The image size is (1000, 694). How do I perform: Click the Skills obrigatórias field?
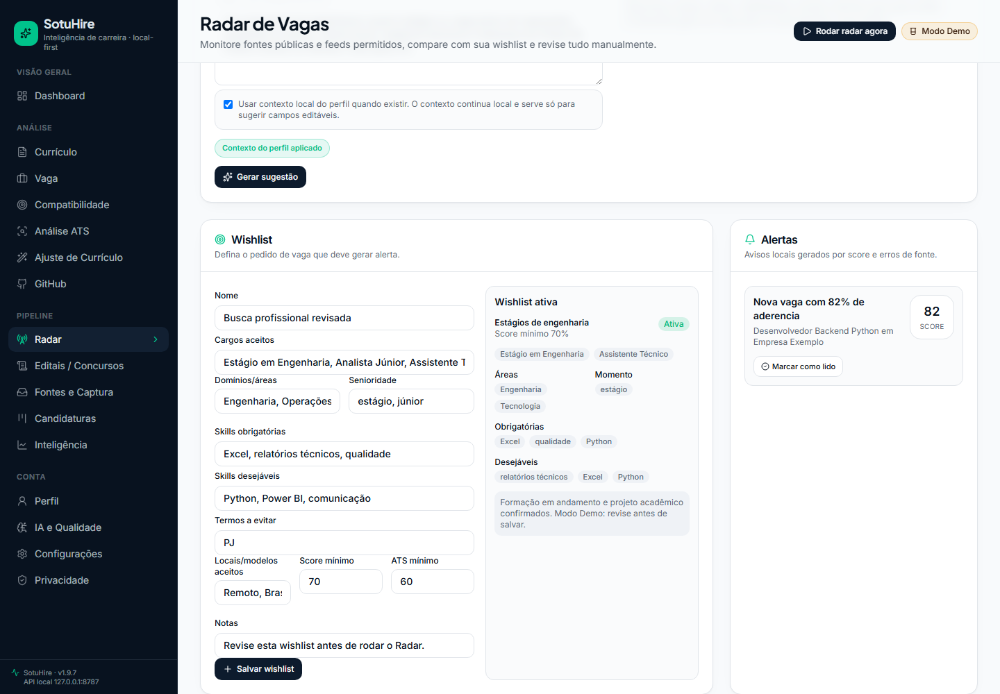click(x=344, y=454)
